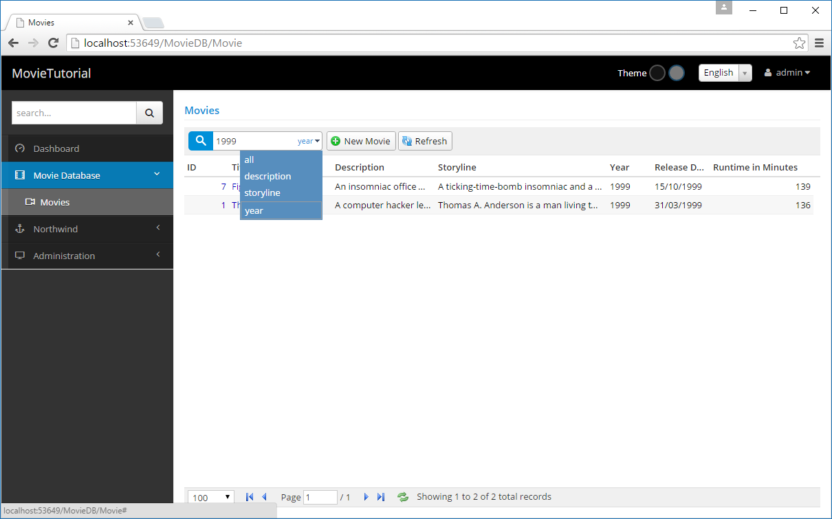Open the page size 100 dropdown

click(x=210, y=497)
